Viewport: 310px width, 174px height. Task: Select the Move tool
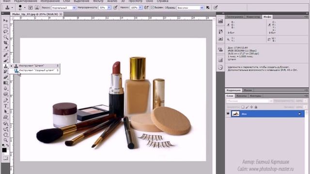[5, 20]
